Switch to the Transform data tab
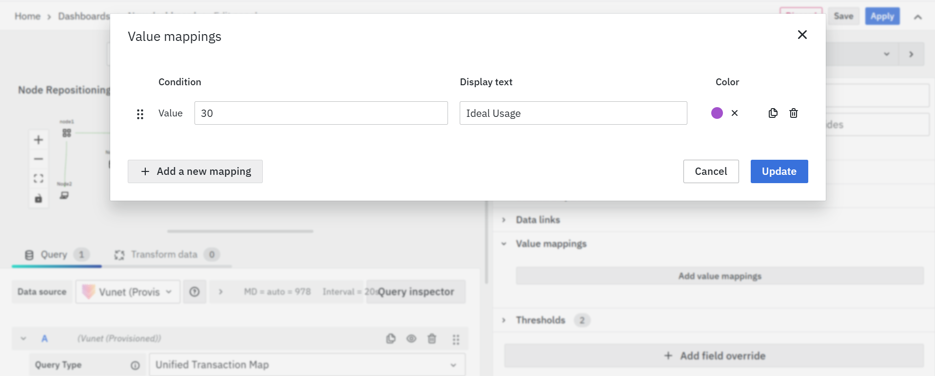The height and width of the screenshot is (376, 935). point(164,254)
